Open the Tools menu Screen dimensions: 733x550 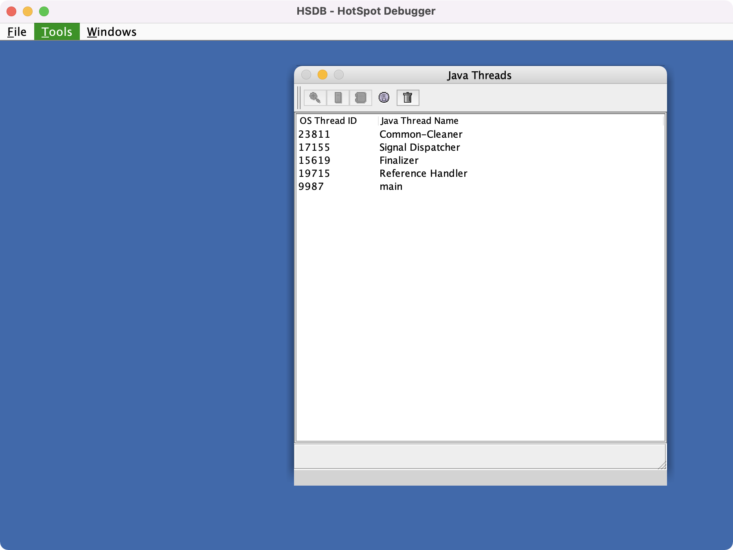tap(57, 32)
